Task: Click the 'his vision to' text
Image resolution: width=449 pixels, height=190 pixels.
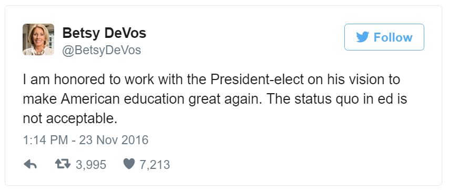Action: pos(364,79)
